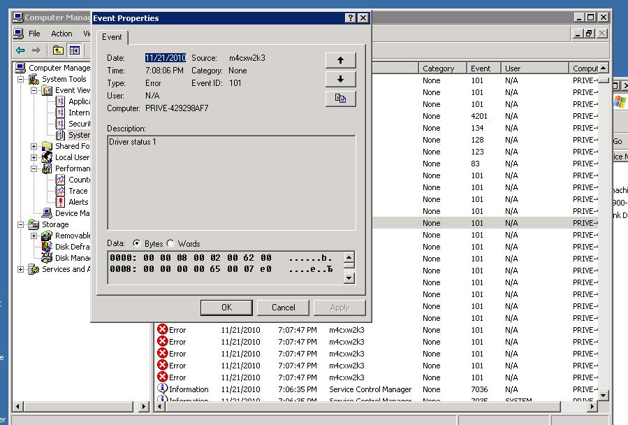Open Shared Folders icon
Screen dimensions: 628x425
coord(48,146)
